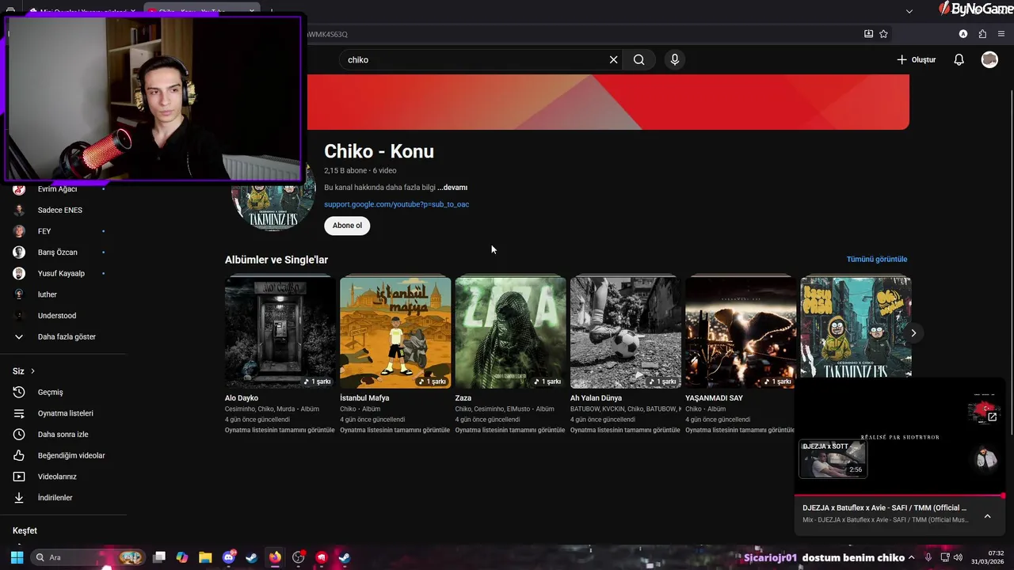This screenshot has width=1014, height=570.
Task: Open İndirilenler downloads in sidebar
Action: tap(55, 497)
